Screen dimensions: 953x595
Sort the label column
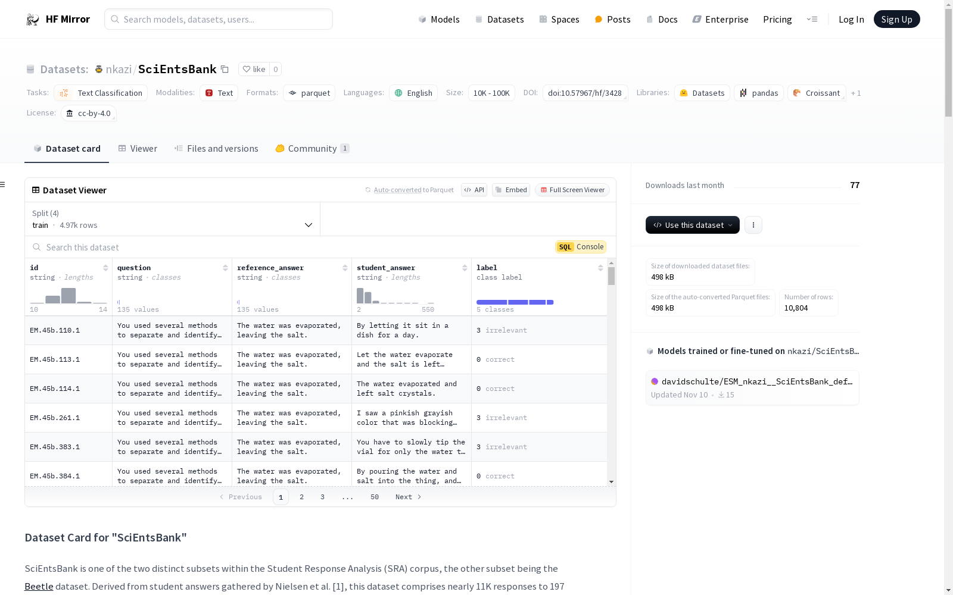pyautogui.click(x=600, y=268)
